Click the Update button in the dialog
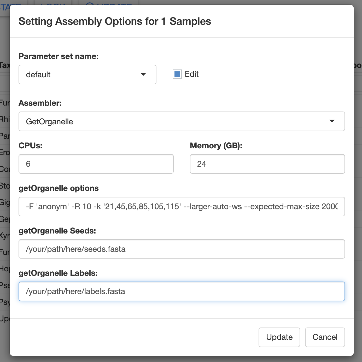 (279, 337)
